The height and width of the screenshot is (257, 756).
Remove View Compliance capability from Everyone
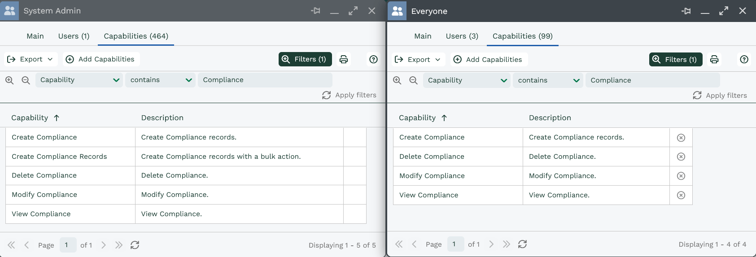[681, 195]
